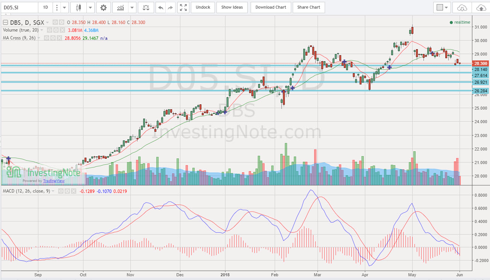This screenshot has width=490, height=280.
Task: Click the 27.614 price level label
Action: click(x=481, y=75)
